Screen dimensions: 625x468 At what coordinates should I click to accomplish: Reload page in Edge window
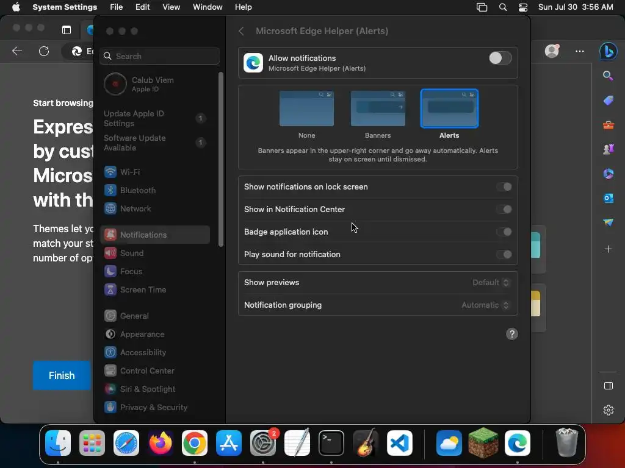[x=44, y=51]
